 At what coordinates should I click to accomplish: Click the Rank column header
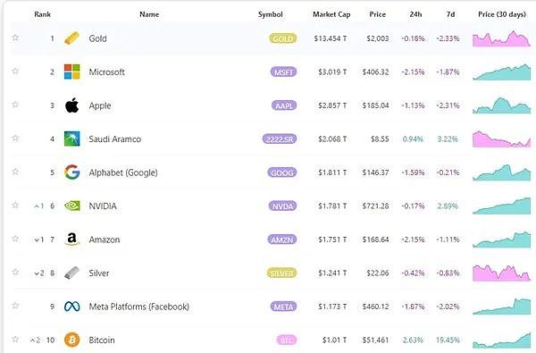click(42, 14)
